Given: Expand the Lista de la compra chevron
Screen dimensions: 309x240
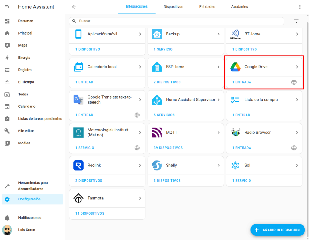Looking at the screenshot, I should pos(297,100).
